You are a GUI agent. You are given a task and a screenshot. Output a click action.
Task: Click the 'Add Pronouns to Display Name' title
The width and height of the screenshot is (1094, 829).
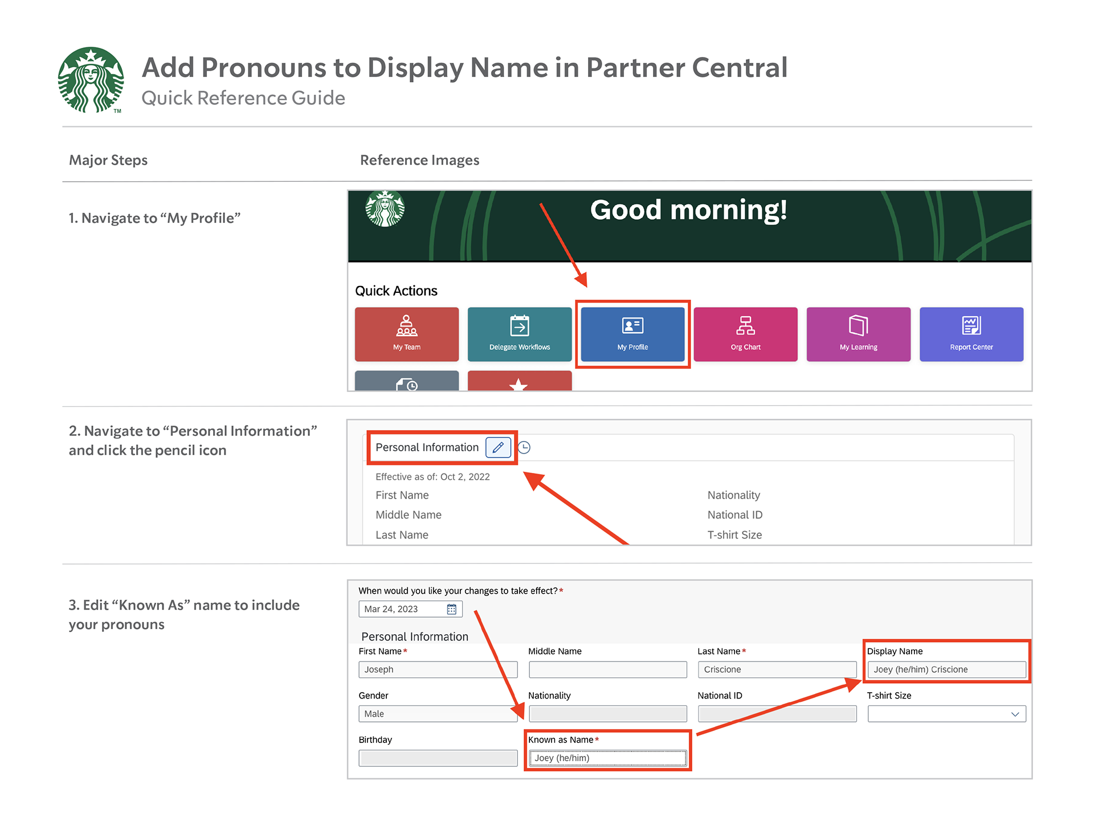click(x=464, y=67)
